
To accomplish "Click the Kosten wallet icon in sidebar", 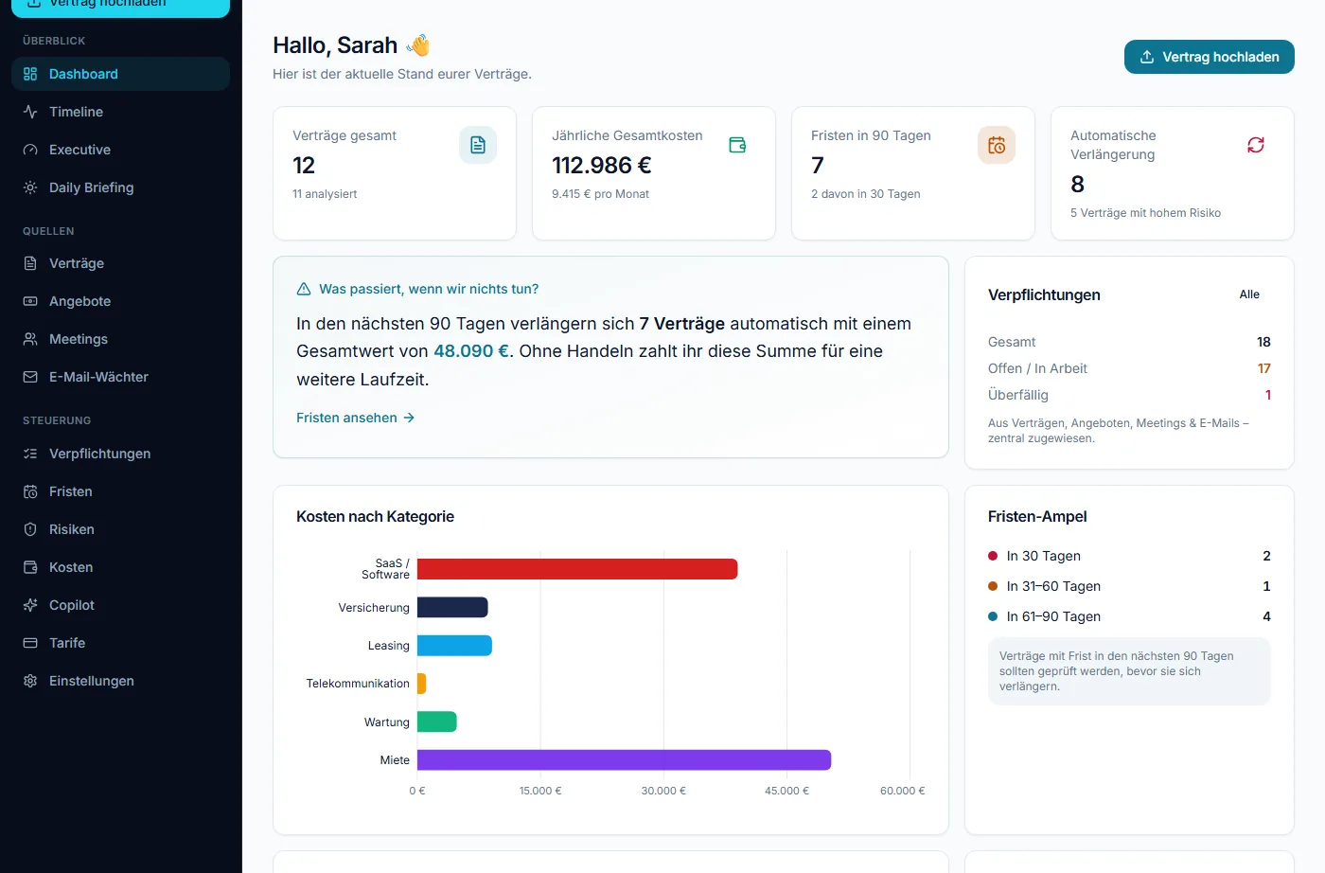I will (30, 567).
